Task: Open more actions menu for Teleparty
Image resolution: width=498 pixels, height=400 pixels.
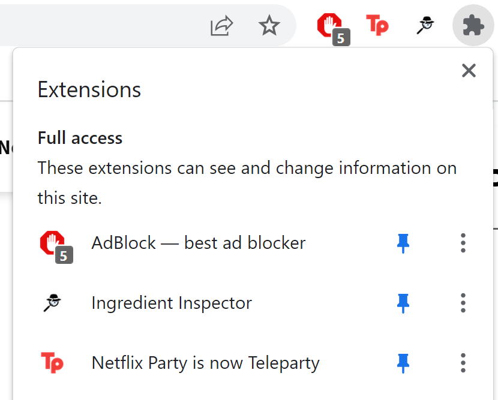Action: pos(463,363)
